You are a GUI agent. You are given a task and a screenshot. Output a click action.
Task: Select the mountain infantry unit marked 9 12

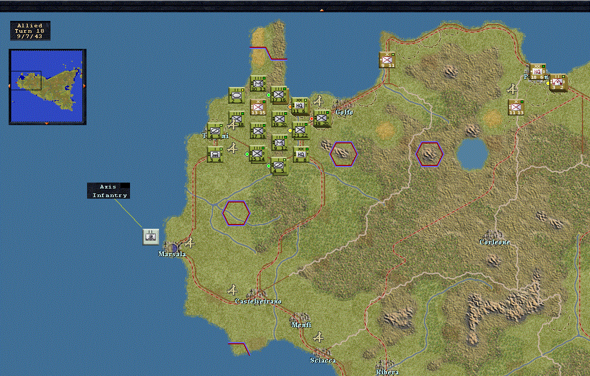[x=279, y=143]
